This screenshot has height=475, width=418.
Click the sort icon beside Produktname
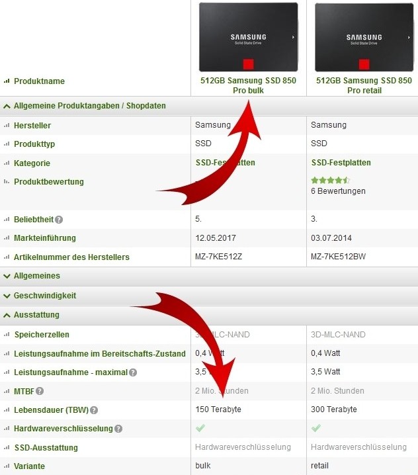7,81
